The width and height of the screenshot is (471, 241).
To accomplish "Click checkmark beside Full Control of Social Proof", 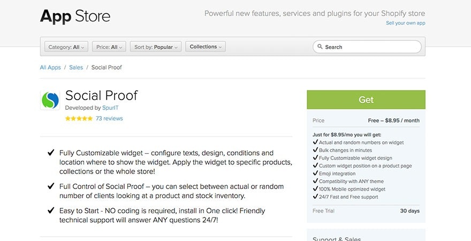I will [51, 186].
